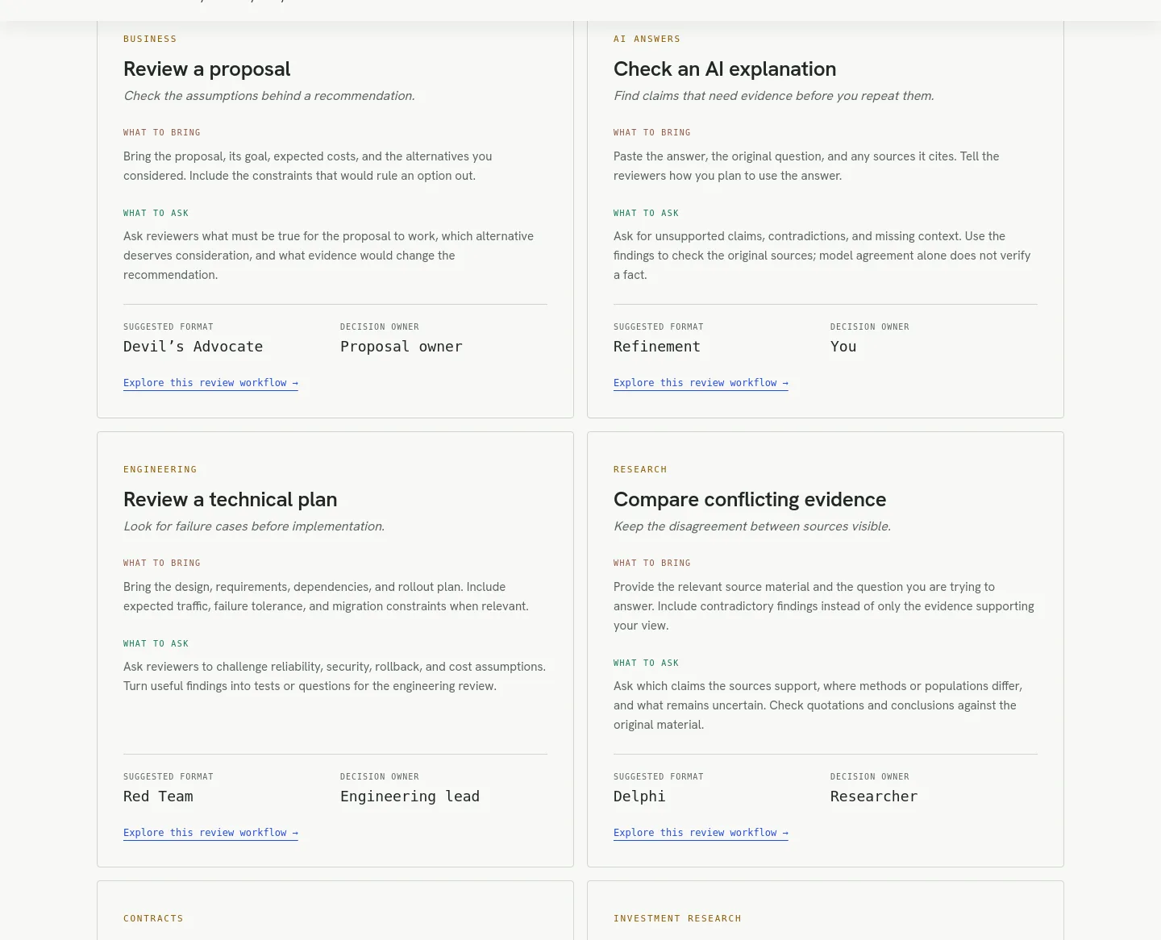Click the 'Review a technical plan' heading
Viewport: 1161px width, 940px height.
(231, 500)
